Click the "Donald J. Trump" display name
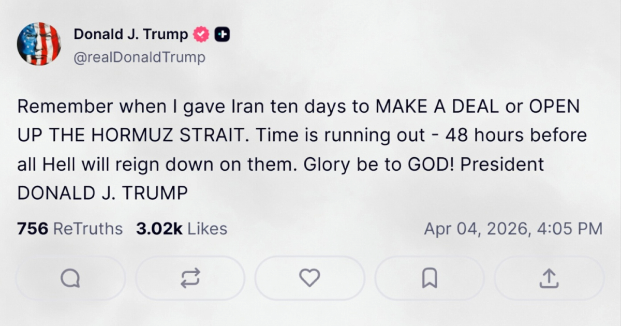Image resolution: width=621 pixels, height=326 pixels. (130, 34)
